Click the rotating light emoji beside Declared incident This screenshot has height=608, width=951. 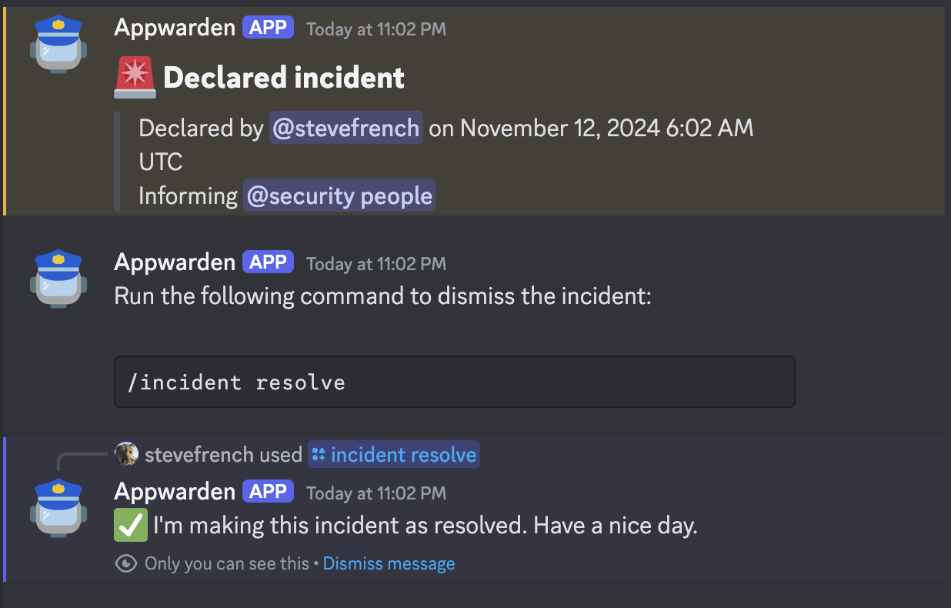coord(133,77)
